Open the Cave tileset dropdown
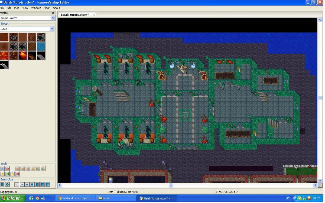Screen dimensions: 325x203 click(x=52, y=29)
